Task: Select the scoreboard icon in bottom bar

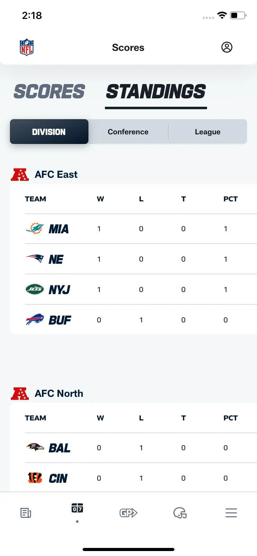Action: tap(77, 508)
